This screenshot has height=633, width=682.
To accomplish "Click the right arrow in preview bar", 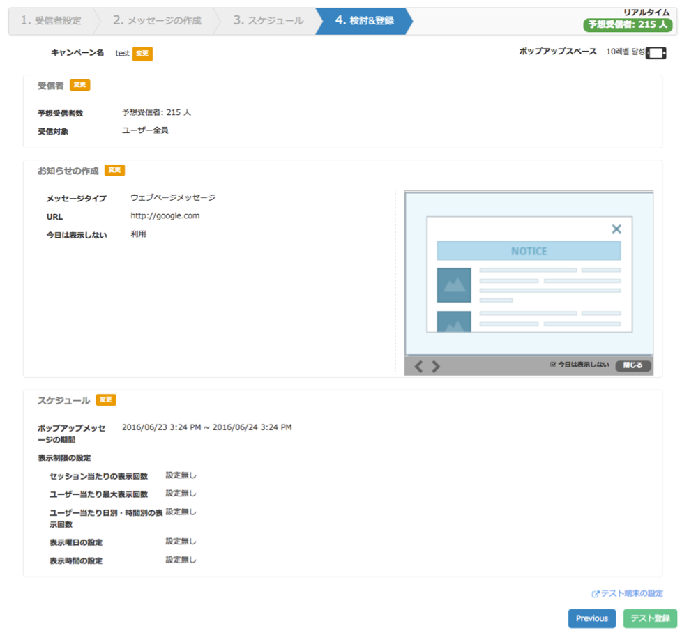I will click(436, 367).
